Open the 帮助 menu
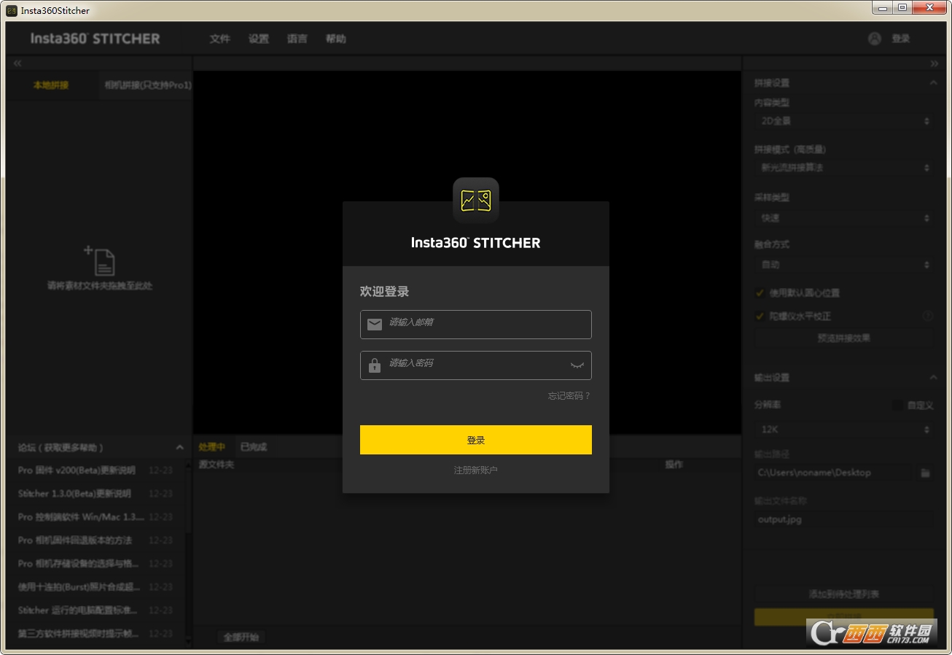952x655 pixels. coord(336,39)
